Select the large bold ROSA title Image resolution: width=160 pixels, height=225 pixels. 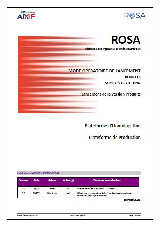[x=126, y=40]
